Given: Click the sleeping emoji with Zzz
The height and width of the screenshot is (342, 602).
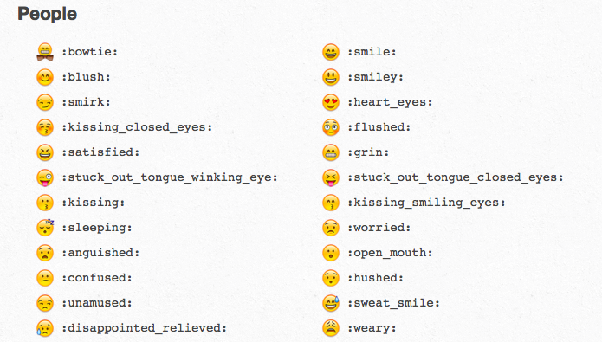Looking at the screenshot, I should (x=45, y=227).
